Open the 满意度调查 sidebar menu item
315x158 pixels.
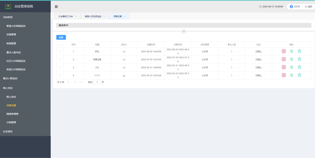pyautogui.click(x=13, y=114)
